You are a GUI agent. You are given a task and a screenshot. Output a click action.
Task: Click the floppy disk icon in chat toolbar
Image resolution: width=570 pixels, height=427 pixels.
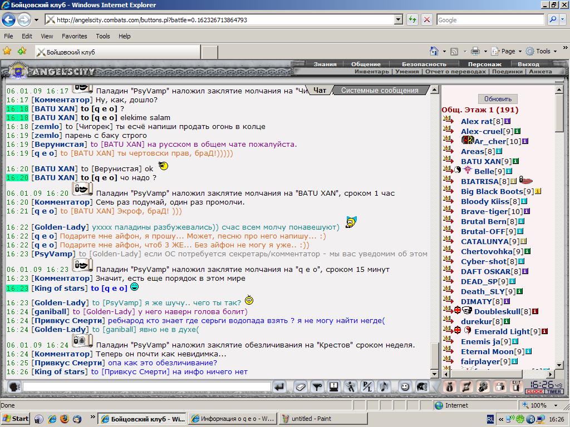pyautogui.click(x=334, y=387)
